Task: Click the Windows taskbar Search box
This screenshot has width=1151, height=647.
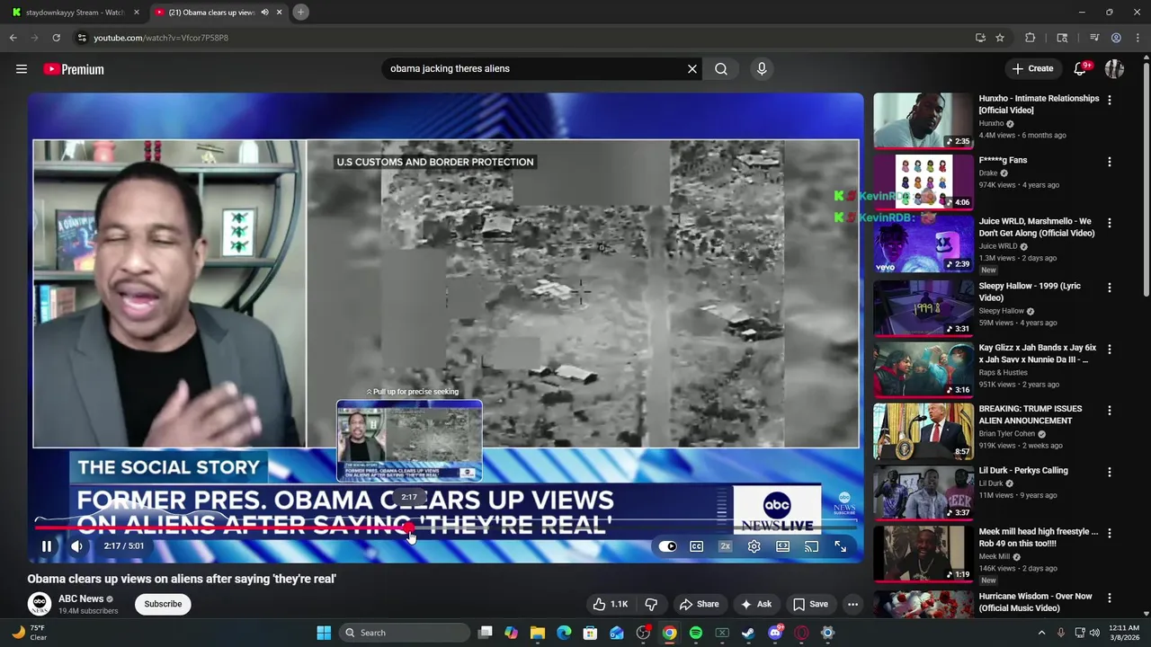Action: 405,633
